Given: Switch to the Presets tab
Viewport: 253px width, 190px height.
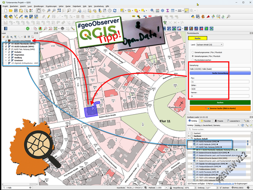Looking at the screenshot, I should (x=219, y=121).
